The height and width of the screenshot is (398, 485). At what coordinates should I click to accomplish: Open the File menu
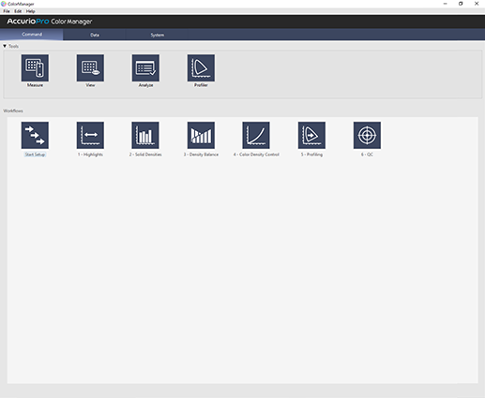tap(7, 11)
